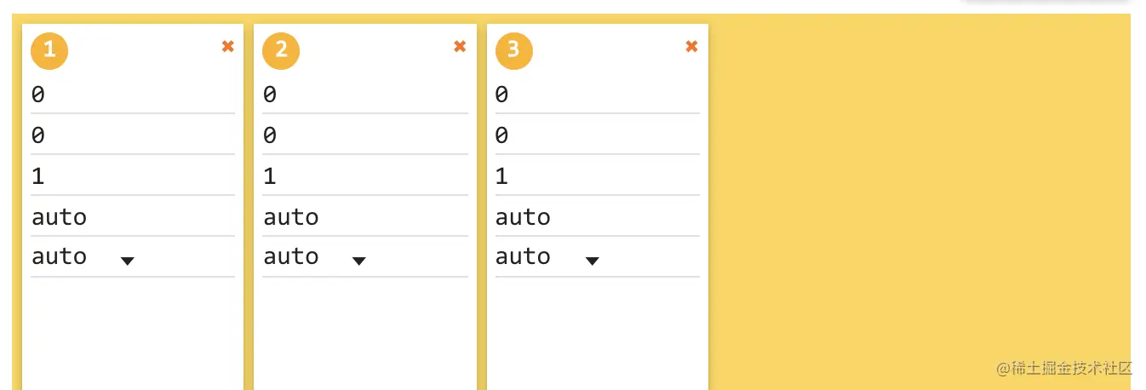Focus the first 0 field in item 1
This screenshot has width=1146, height=390.
pyautogui.click(x=132, y=95)
